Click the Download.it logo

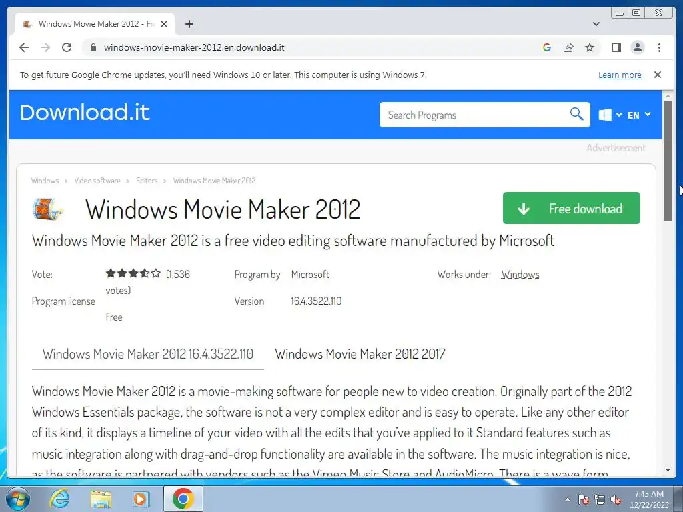[x=85, y=113]
